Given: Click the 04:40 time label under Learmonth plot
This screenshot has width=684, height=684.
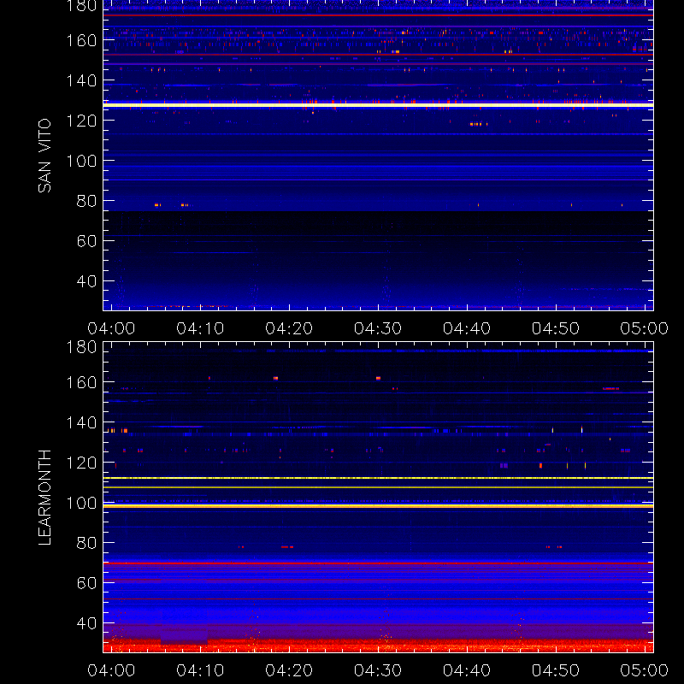Looking at the screenshot, I should [x=467, y=670].
